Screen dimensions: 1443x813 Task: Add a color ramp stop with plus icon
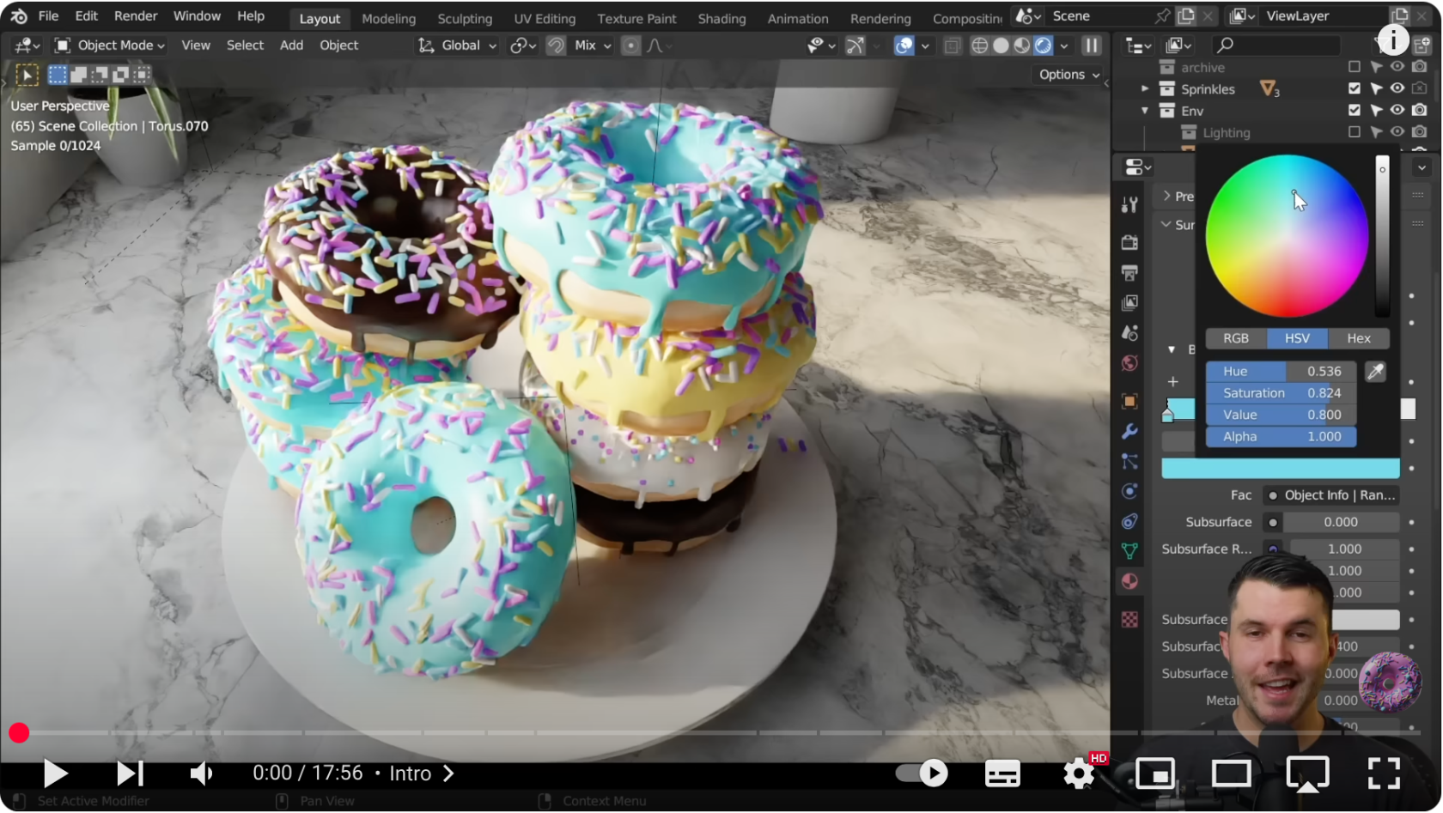click(x=1172, y=381)
